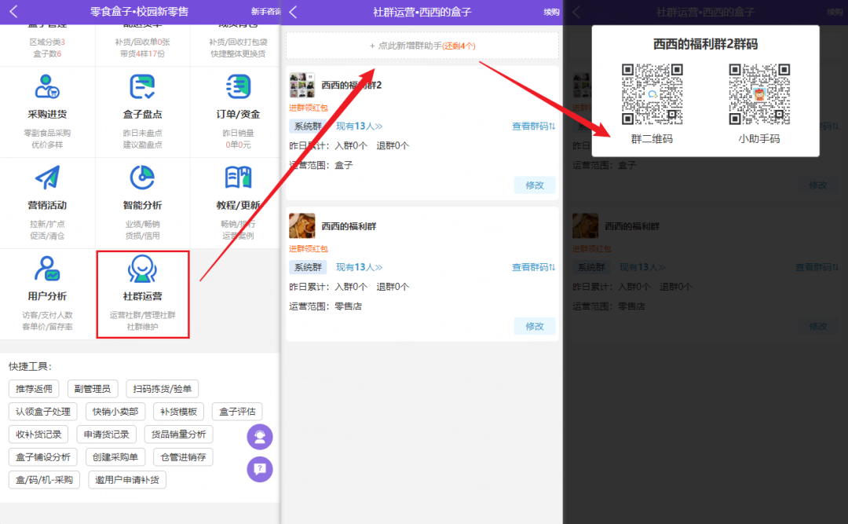Screen dimensions: 848x524
Task: View 查看群码 for 西西的福利群2
Action: [x=533, y=126]
